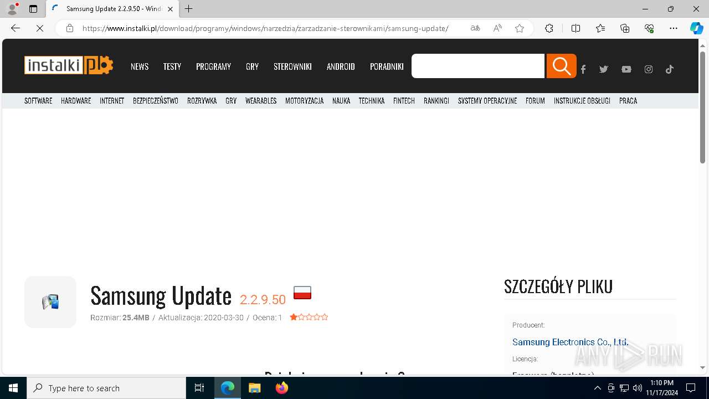Viewport: 709px width, 399px height.
Task: Open the notification center icon
Action: pyautogui.click(x=691, y=388)
